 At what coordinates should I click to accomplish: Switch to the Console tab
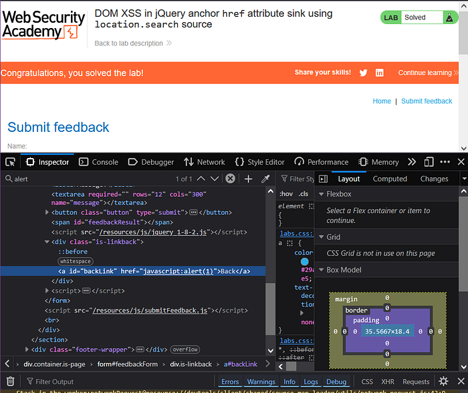pyautogui.click(x=98, y=162)
